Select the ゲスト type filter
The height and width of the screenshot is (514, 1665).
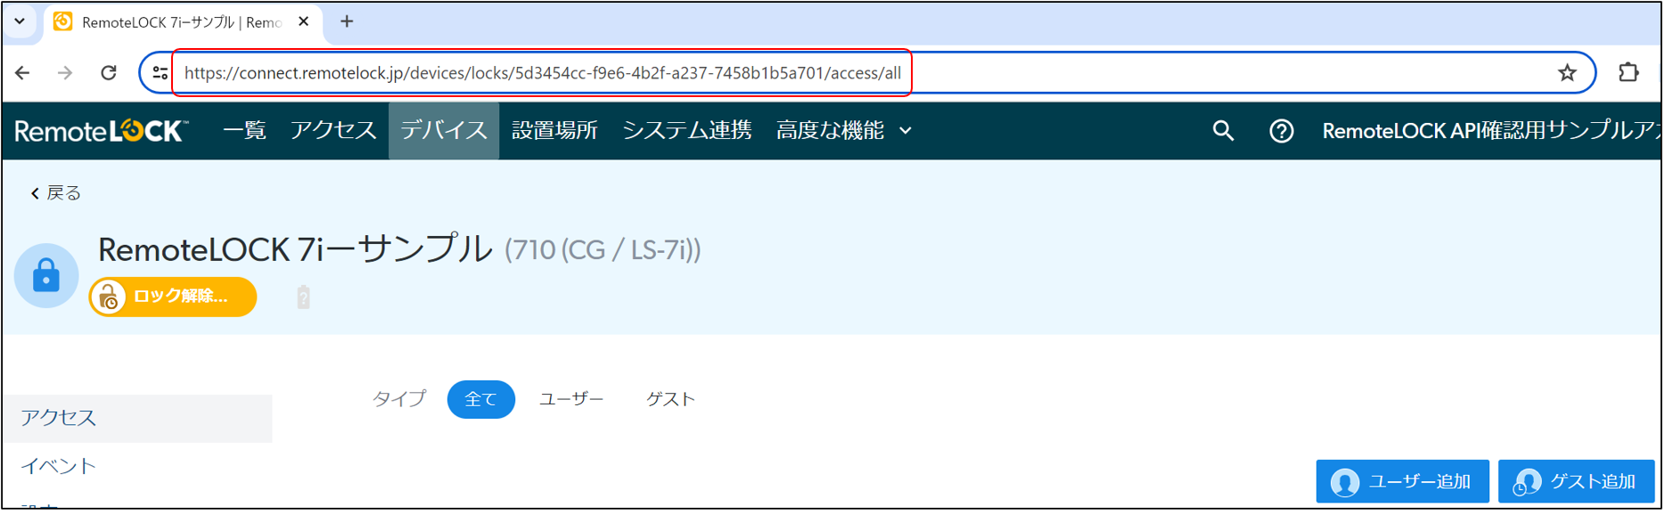pos(670,399)
